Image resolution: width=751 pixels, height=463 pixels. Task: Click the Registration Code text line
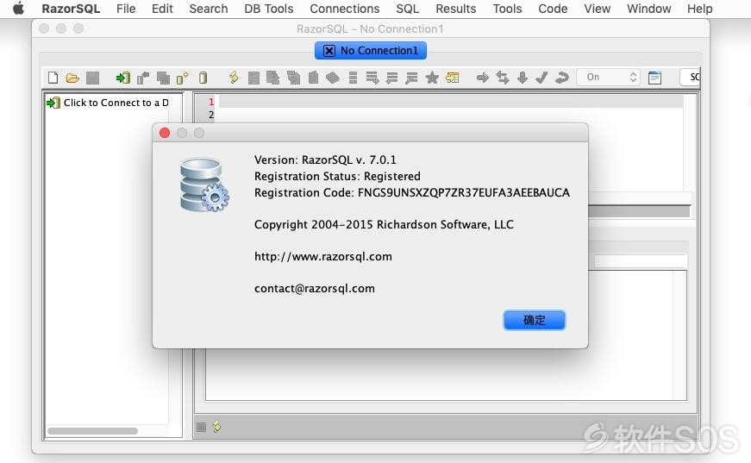pyautogui.click(x=412, y=192)
